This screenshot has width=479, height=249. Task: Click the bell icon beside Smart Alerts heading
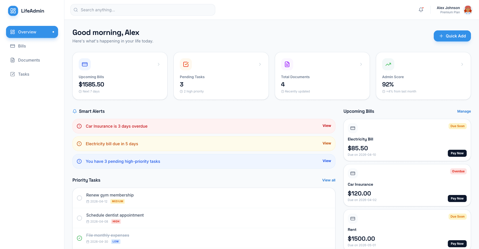tap(75, 111)
